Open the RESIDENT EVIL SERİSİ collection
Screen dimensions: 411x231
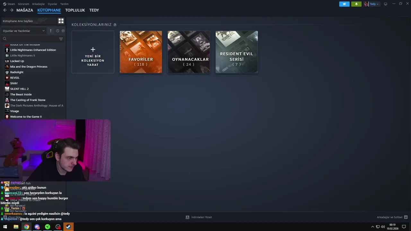[237, 52]
